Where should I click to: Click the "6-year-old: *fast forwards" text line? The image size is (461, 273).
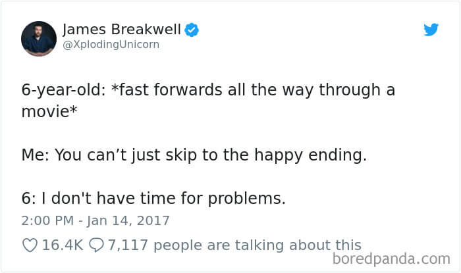[x=208, y=90]
